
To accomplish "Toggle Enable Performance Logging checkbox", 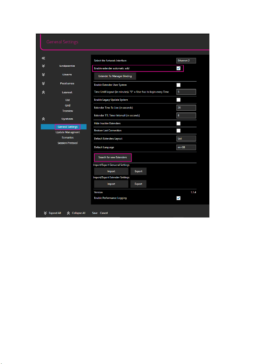I will click(x=178, y=198).
